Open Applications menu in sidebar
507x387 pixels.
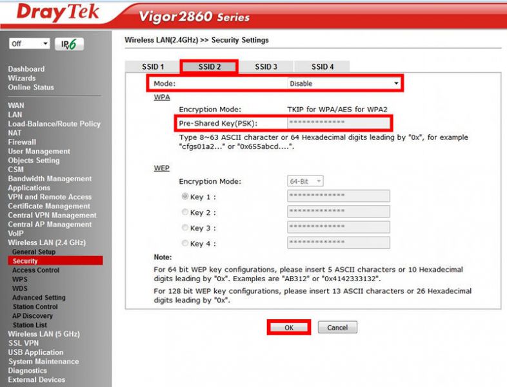(29, 188)
